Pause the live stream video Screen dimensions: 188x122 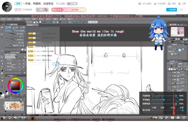coord(4,118)
